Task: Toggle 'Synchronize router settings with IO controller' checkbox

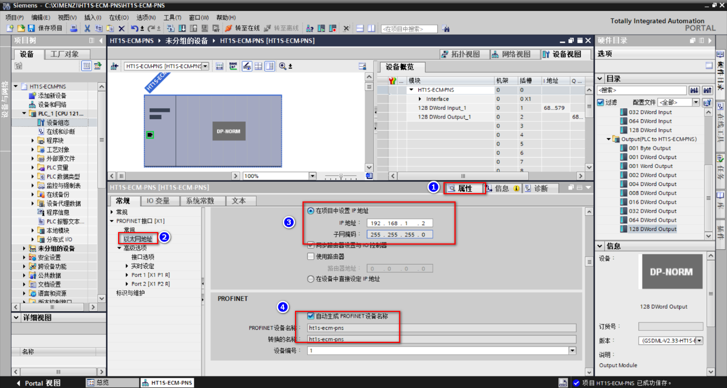Action: (x=311, y=245)
